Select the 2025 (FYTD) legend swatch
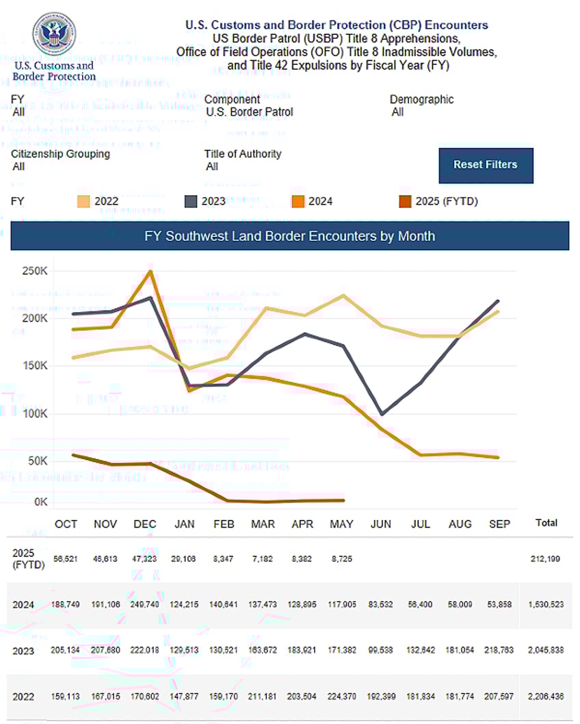Image resolution: width=580 pixels, height=724 pixels. pos(405,202)
